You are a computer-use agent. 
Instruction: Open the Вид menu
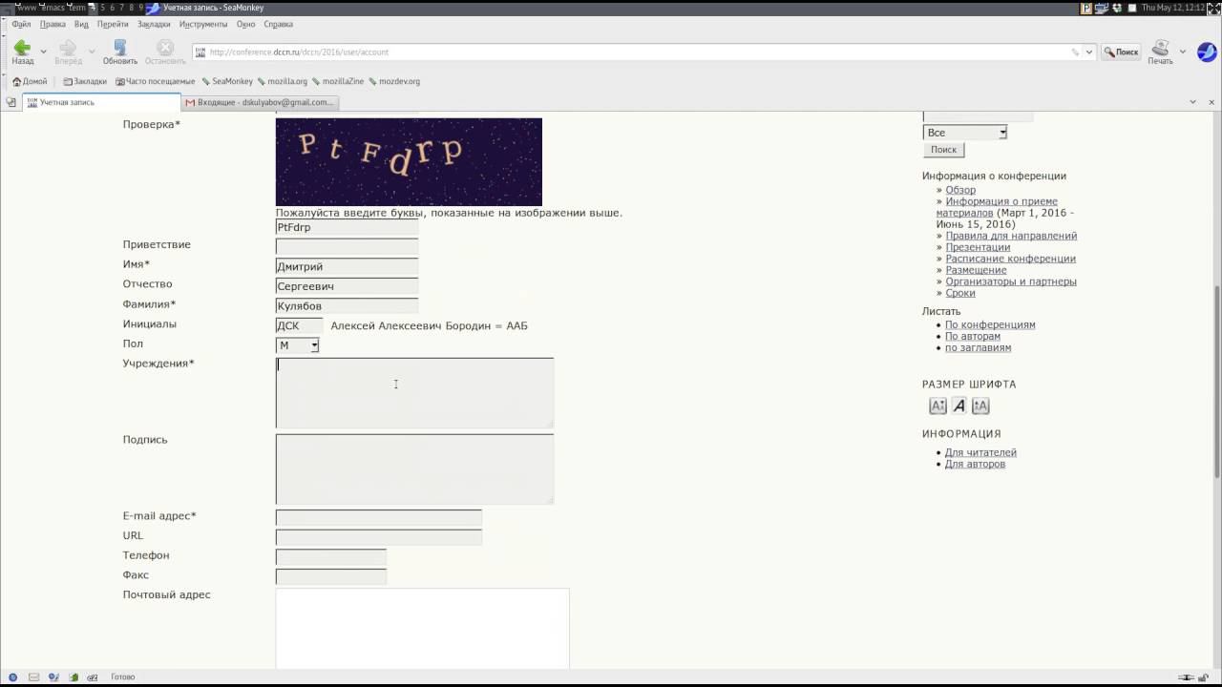click(x=81, y=24)
